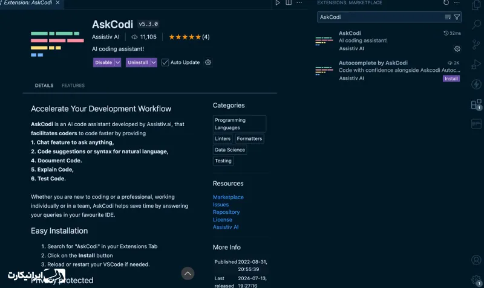The width and height of the screenshot is (484, 288).
Task: Switch to the FEATURES tab
Action: 73,86
